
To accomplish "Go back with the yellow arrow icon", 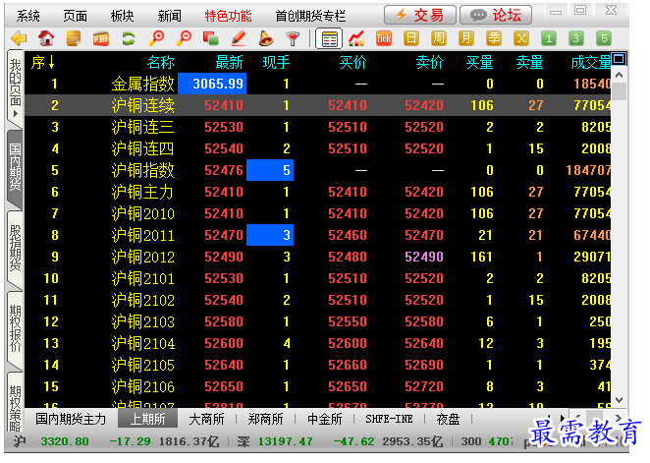I will pyautogui.click(x=19, y=39).
